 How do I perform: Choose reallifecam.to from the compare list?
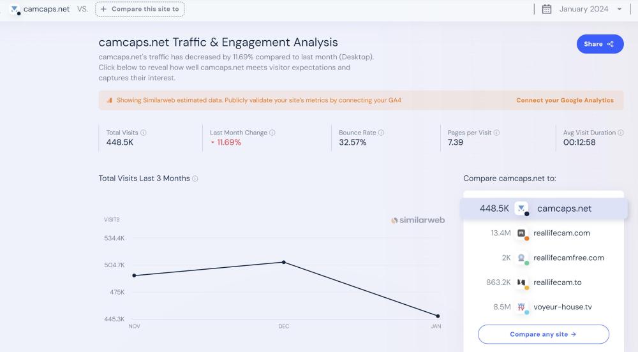557,282
